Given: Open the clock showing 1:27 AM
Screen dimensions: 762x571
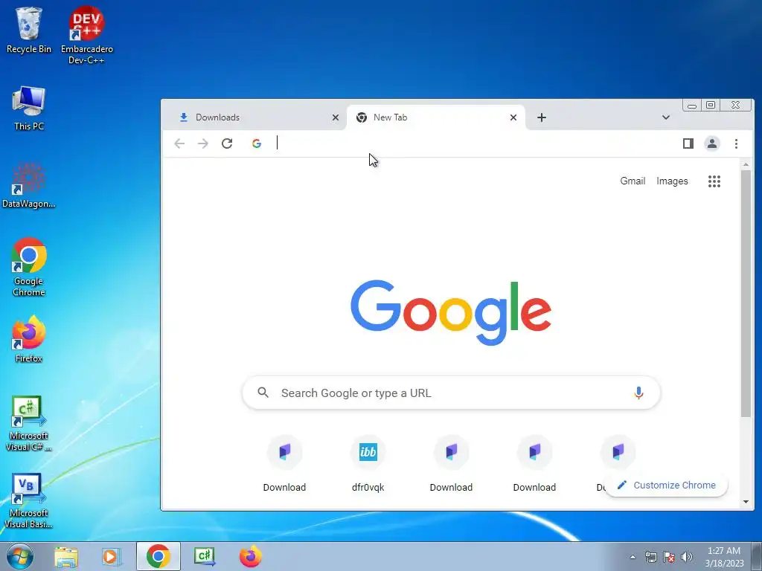Looking at the screenshot, I should (x=724, y=557).
